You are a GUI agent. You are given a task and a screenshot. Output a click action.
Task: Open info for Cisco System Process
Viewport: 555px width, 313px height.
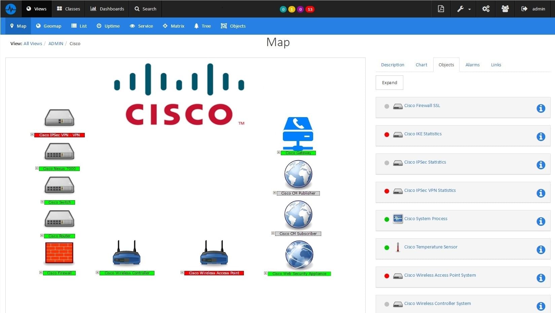541,221
